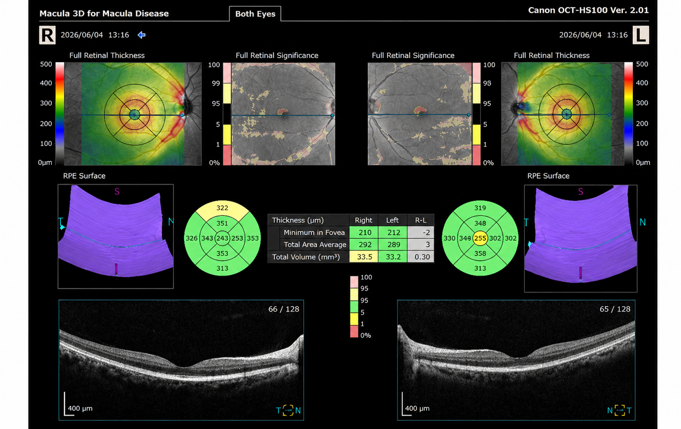This screenshot has height=429, width=681.
Task: Select the L left eye badge
Action: pos(641,35)
